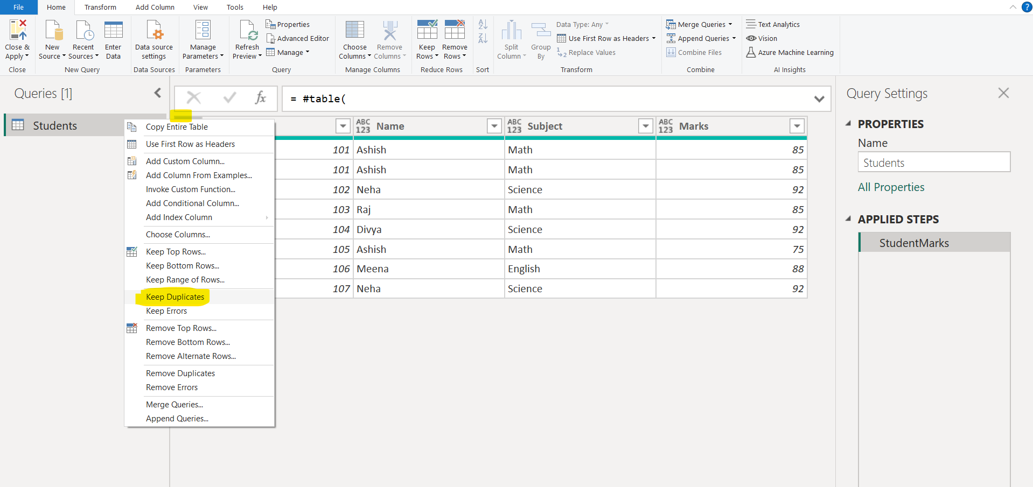Select Azure Machine Learning
This screenshot has height=487, width=1033.
(x=790, y=52)
